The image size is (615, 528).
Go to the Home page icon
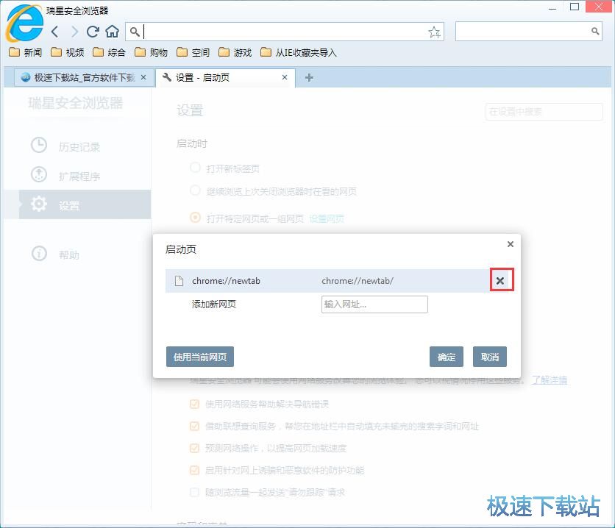click(x=112, y=32)
